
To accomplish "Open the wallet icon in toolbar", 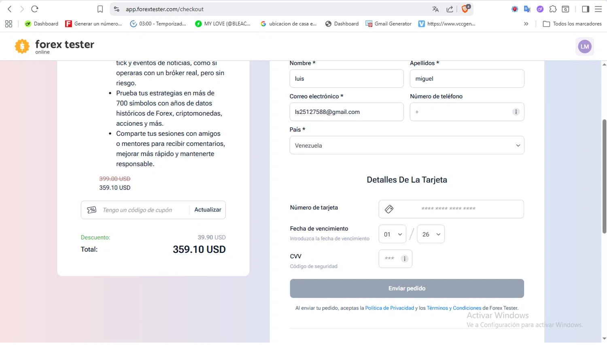I will 566,9.
